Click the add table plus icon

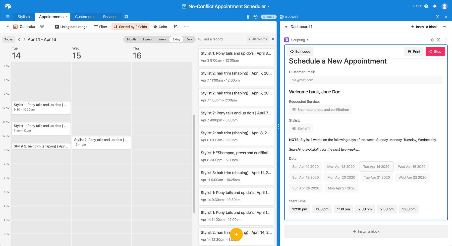(x=126, y=17)
